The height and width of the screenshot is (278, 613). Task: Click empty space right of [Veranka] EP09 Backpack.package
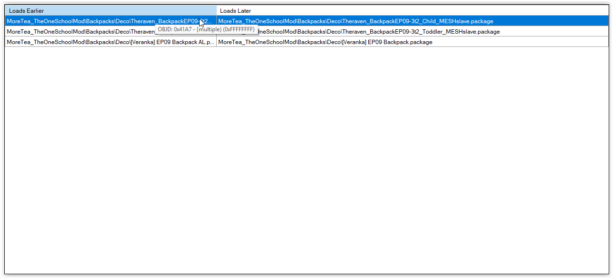518,42
